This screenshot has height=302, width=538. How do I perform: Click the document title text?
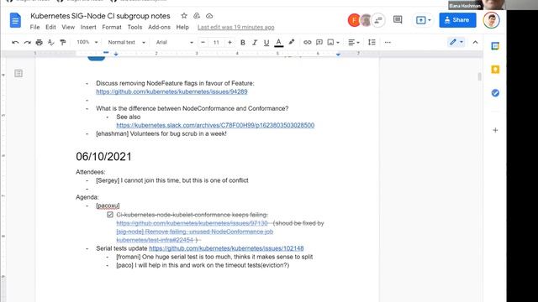click(x=100, y=16)
